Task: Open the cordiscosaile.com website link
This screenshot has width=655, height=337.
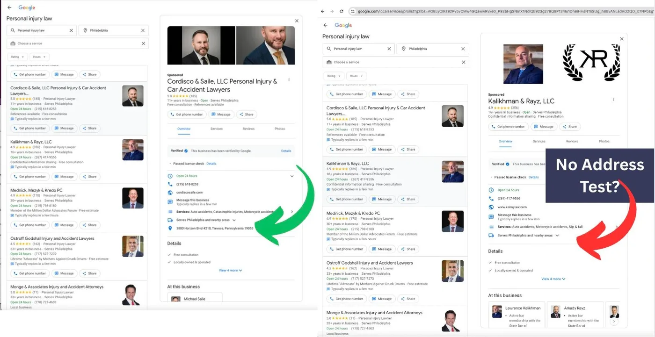Action: point(189,193)
